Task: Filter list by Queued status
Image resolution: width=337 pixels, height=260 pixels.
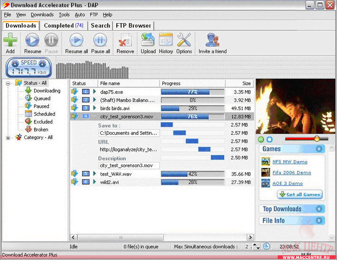Action: coord(42,98)
